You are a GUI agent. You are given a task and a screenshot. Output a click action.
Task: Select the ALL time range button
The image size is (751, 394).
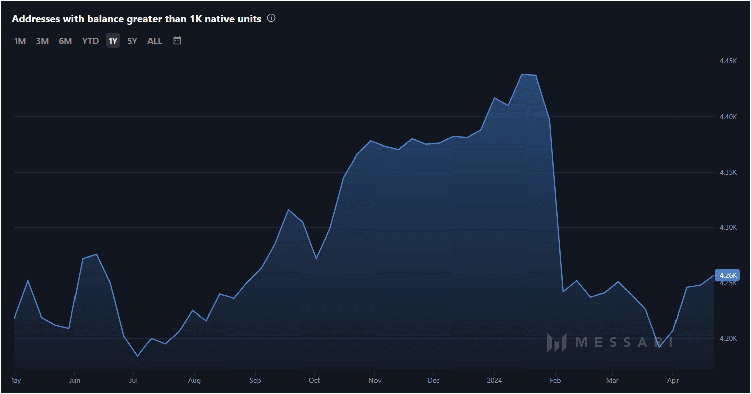(x=155, y=41)
